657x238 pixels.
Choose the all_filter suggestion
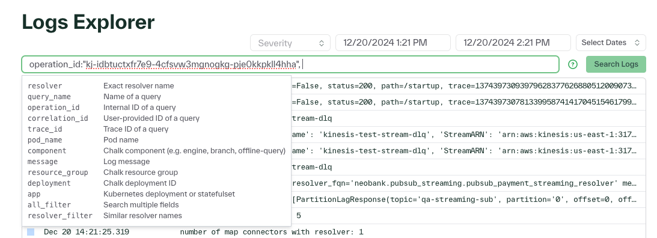point(156,205)
